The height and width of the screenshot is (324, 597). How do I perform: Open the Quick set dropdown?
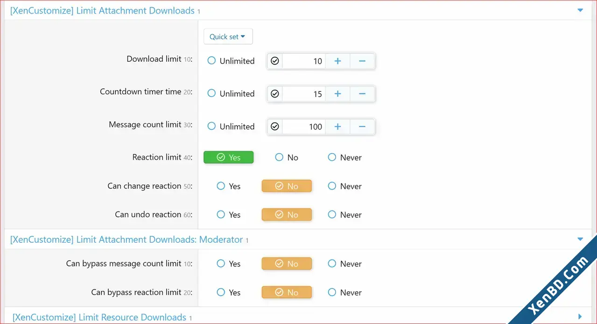click(x=228, y=36)
